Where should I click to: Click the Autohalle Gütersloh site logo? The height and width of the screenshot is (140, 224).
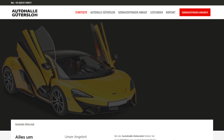[x=25, y=13]
